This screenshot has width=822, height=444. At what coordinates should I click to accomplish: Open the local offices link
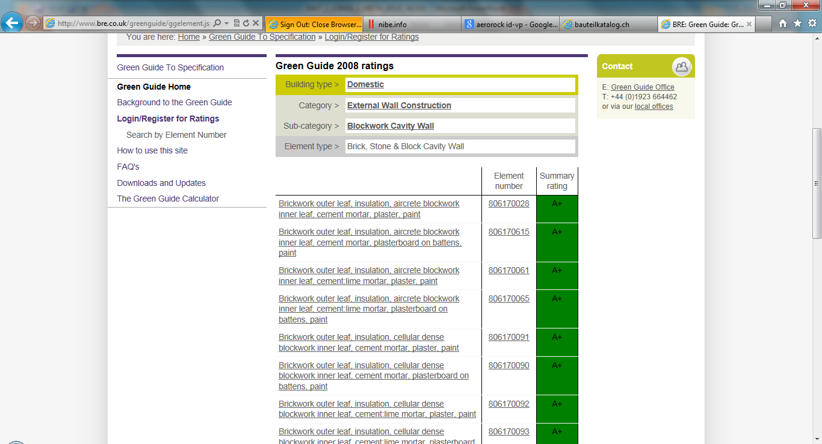tap(654, 106)
